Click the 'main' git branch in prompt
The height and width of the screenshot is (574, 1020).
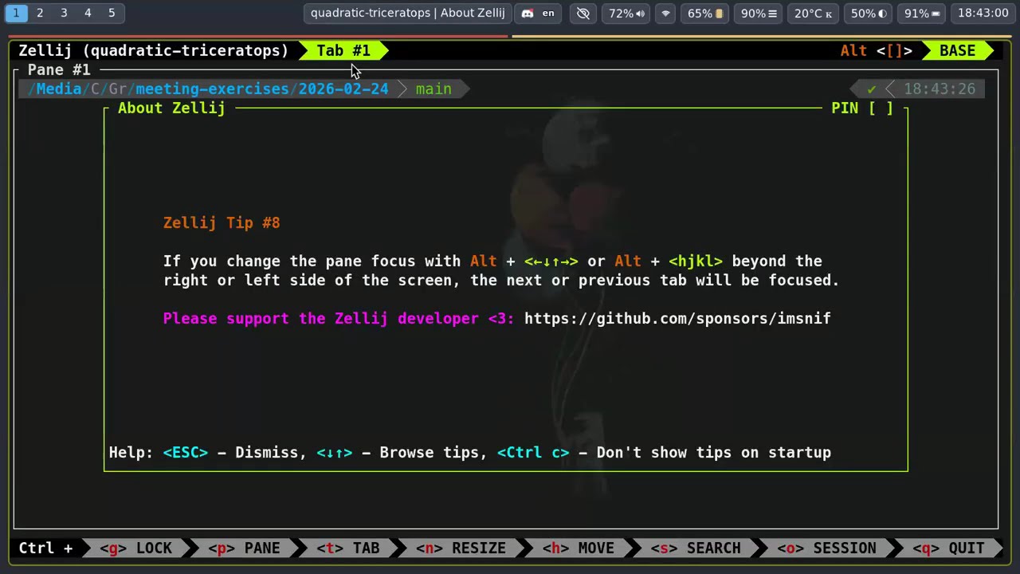coord(433,88)
